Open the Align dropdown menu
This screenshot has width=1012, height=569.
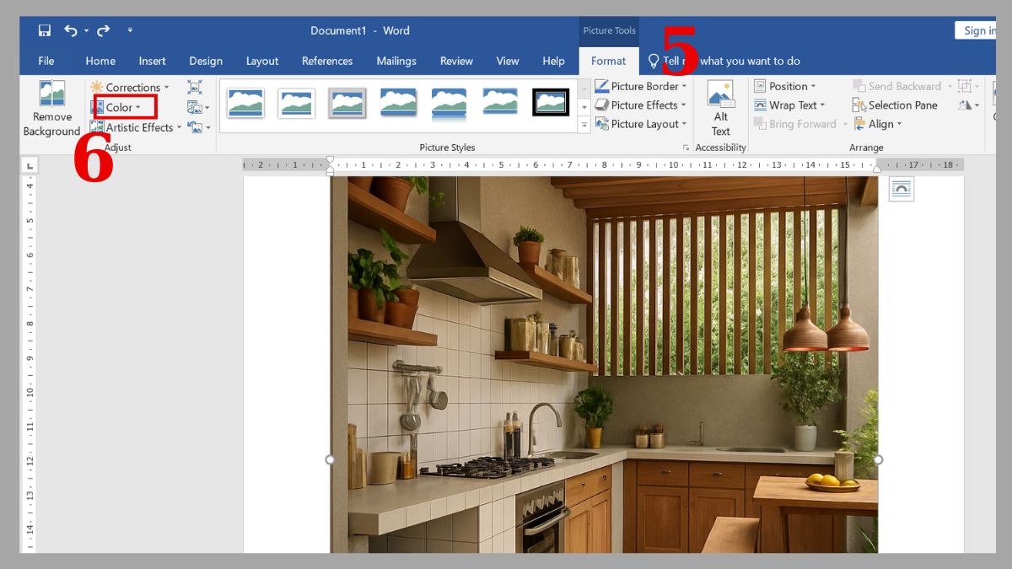coord(878,124)
